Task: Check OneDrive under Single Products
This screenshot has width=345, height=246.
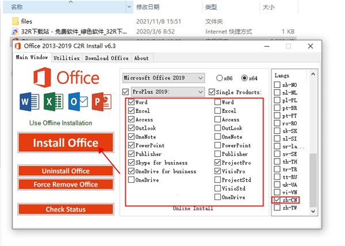Action: 217,197
